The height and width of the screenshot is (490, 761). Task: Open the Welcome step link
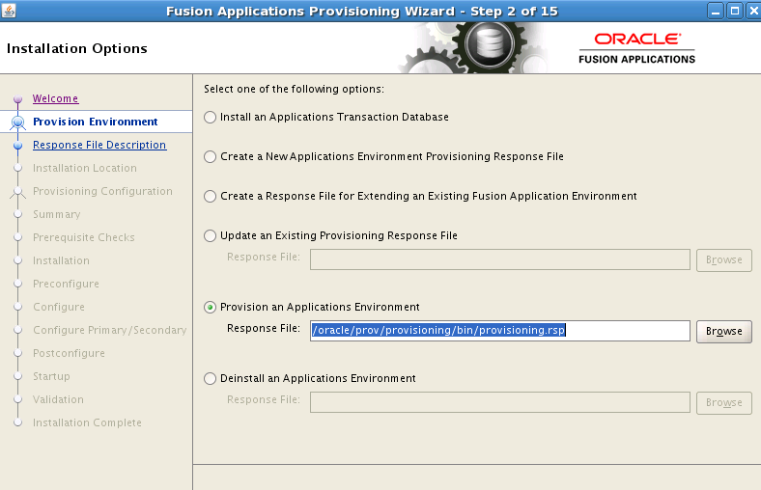(x=55, y=98)
